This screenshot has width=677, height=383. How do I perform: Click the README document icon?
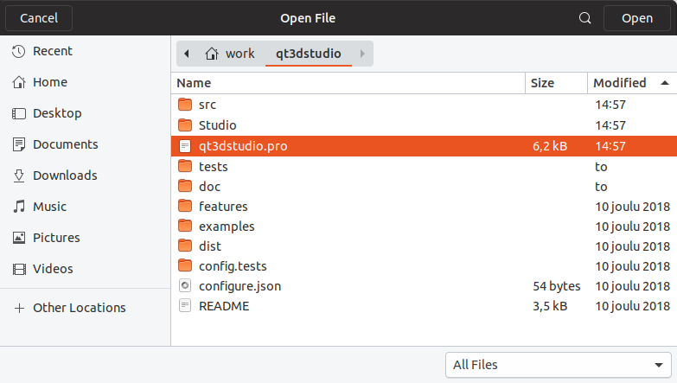[x=184, y=305]
